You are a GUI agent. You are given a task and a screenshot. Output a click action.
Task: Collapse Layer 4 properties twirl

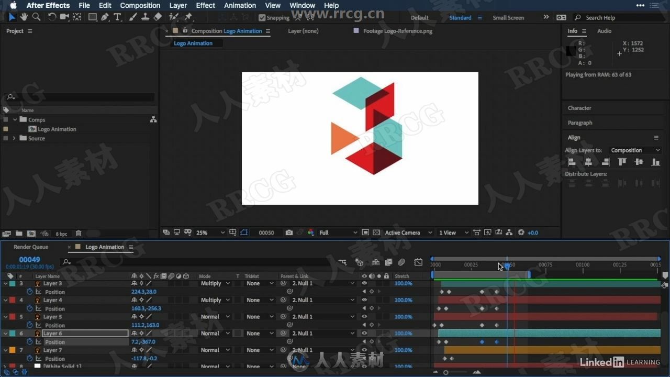(x=5, y=300)
